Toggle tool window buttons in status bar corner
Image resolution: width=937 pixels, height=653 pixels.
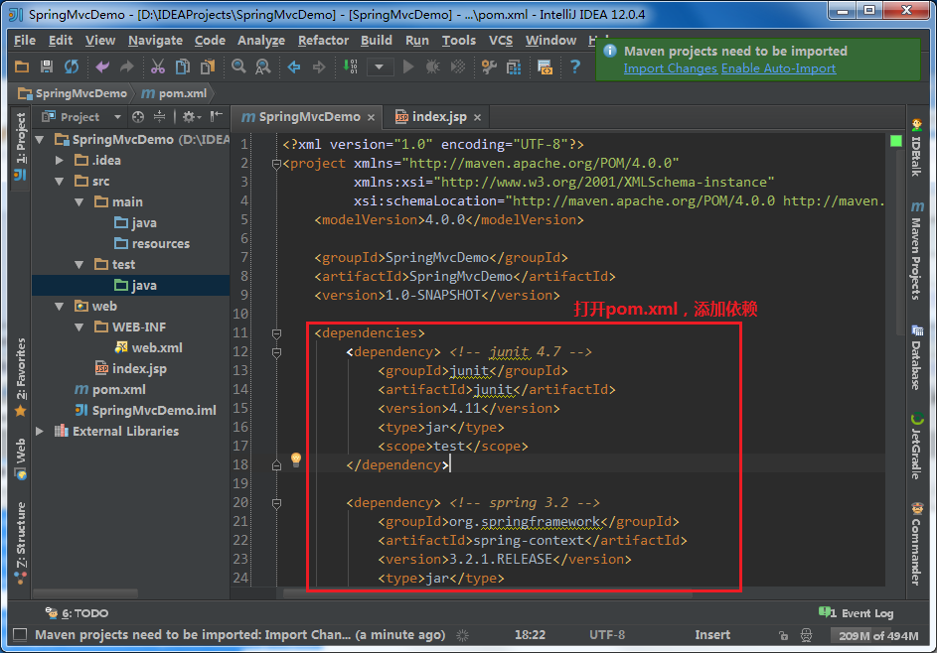pyautogui.click(x=20, y=634)
